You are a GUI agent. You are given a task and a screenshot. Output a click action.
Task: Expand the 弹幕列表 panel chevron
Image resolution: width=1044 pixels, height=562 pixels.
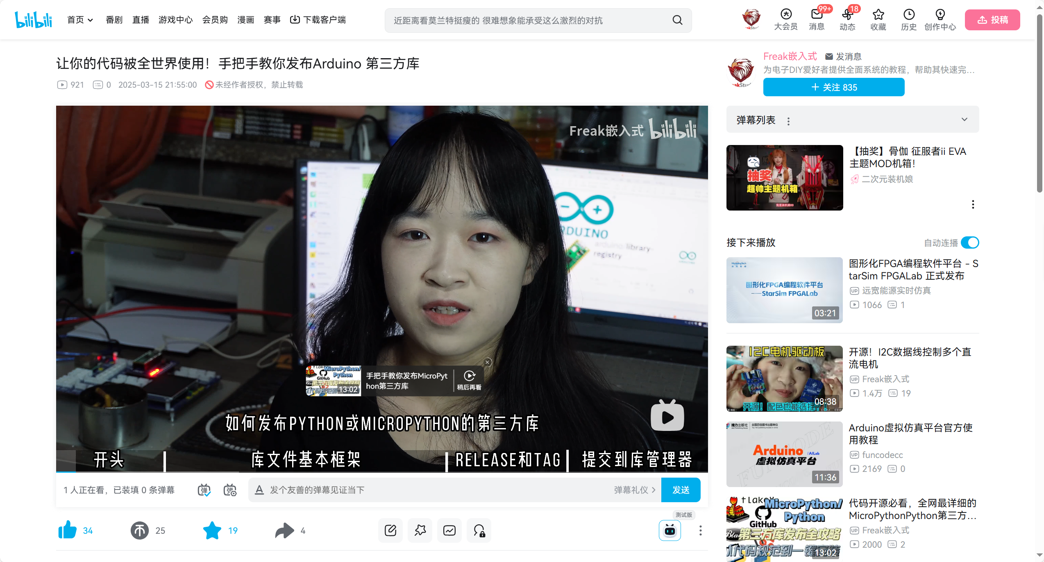[964, 120]
